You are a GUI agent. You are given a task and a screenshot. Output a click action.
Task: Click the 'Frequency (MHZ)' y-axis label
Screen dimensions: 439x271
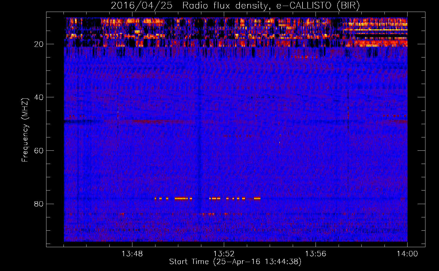click(25, 130)
